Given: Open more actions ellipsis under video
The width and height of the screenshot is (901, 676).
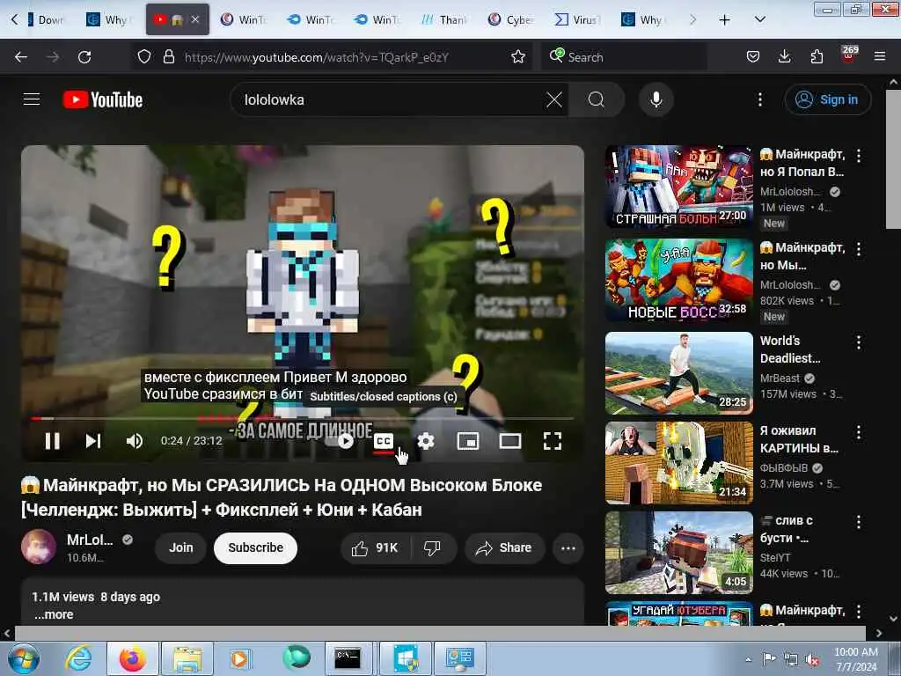Looking at the screenshot, I should coord(568,547).
